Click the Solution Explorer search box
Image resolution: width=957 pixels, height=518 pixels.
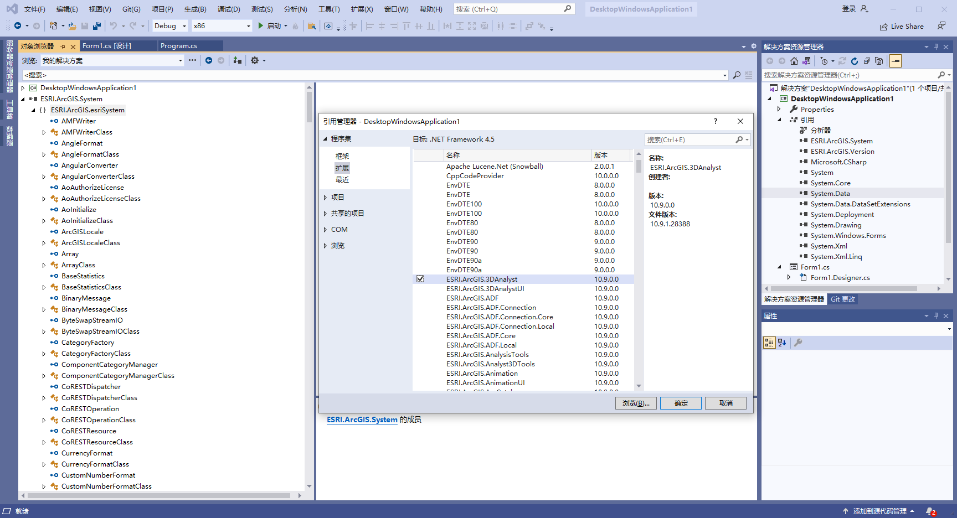850,75
